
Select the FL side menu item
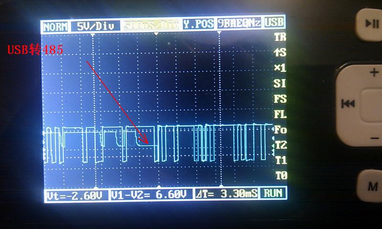pos(280,114)
